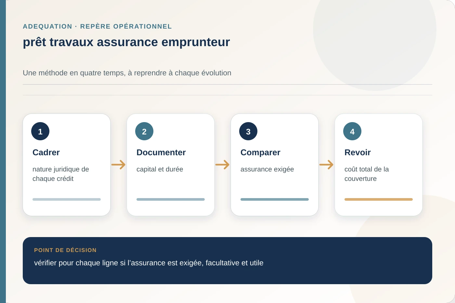The width and height of the screenshot is (455, 303).
Task: Click the "Comparer" step title
Action: tap(260, 152)
